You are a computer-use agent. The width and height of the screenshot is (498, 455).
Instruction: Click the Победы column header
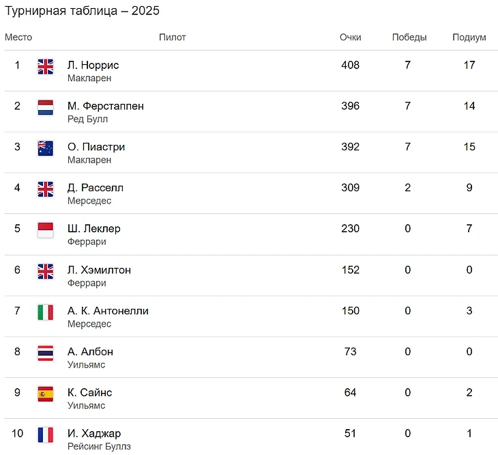click(409, 38)
